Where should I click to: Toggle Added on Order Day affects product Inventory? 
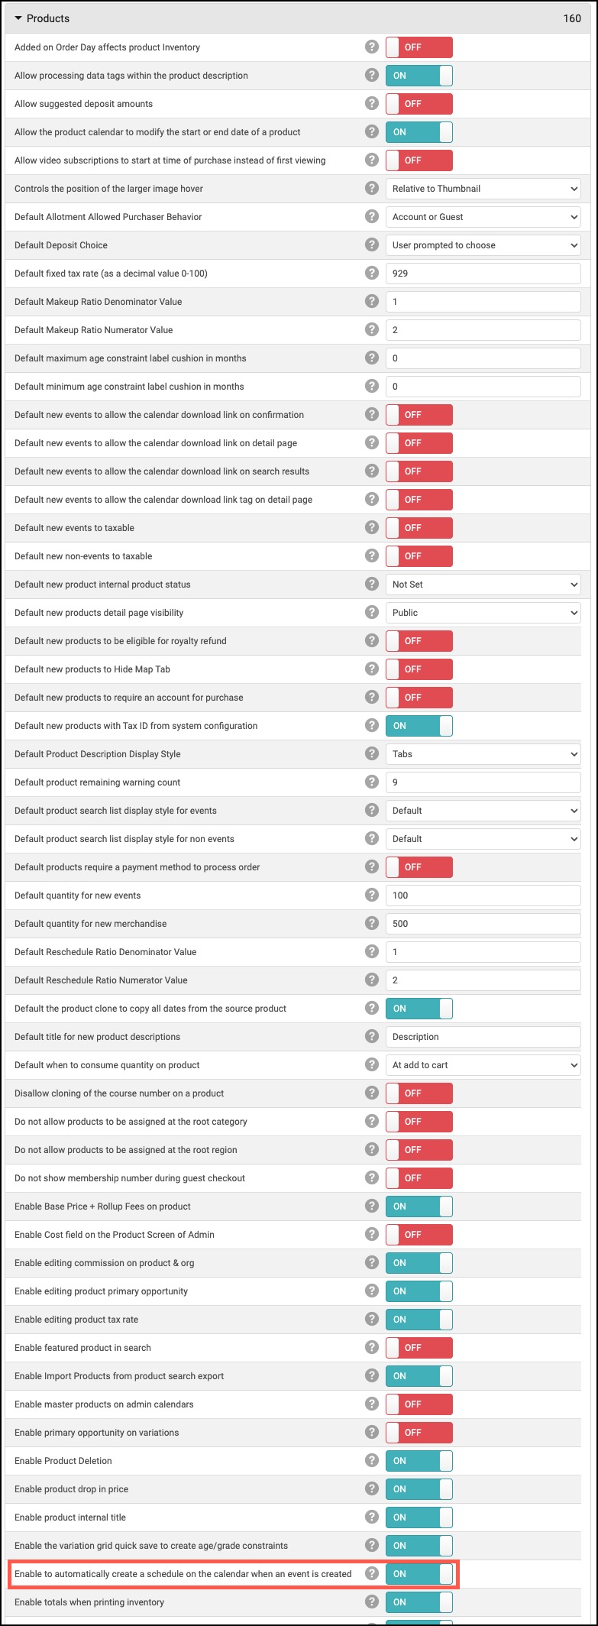(x=419, y=47)
